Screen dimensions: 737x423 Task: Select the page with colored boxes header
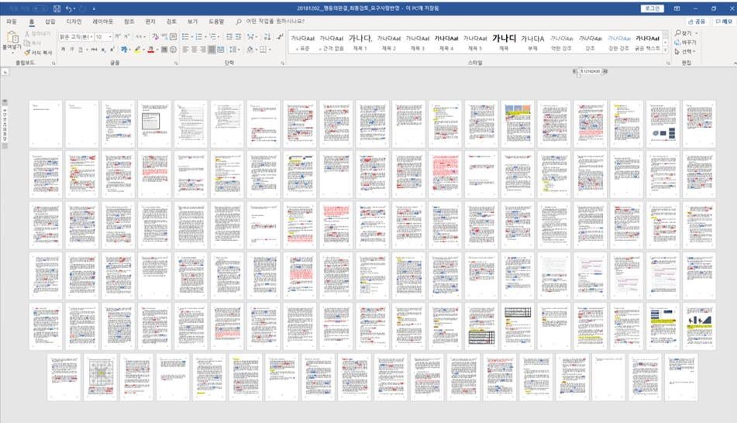(x=518, y=124)
